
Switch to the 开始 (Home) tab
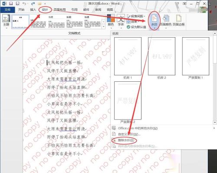tap(21, 10)
